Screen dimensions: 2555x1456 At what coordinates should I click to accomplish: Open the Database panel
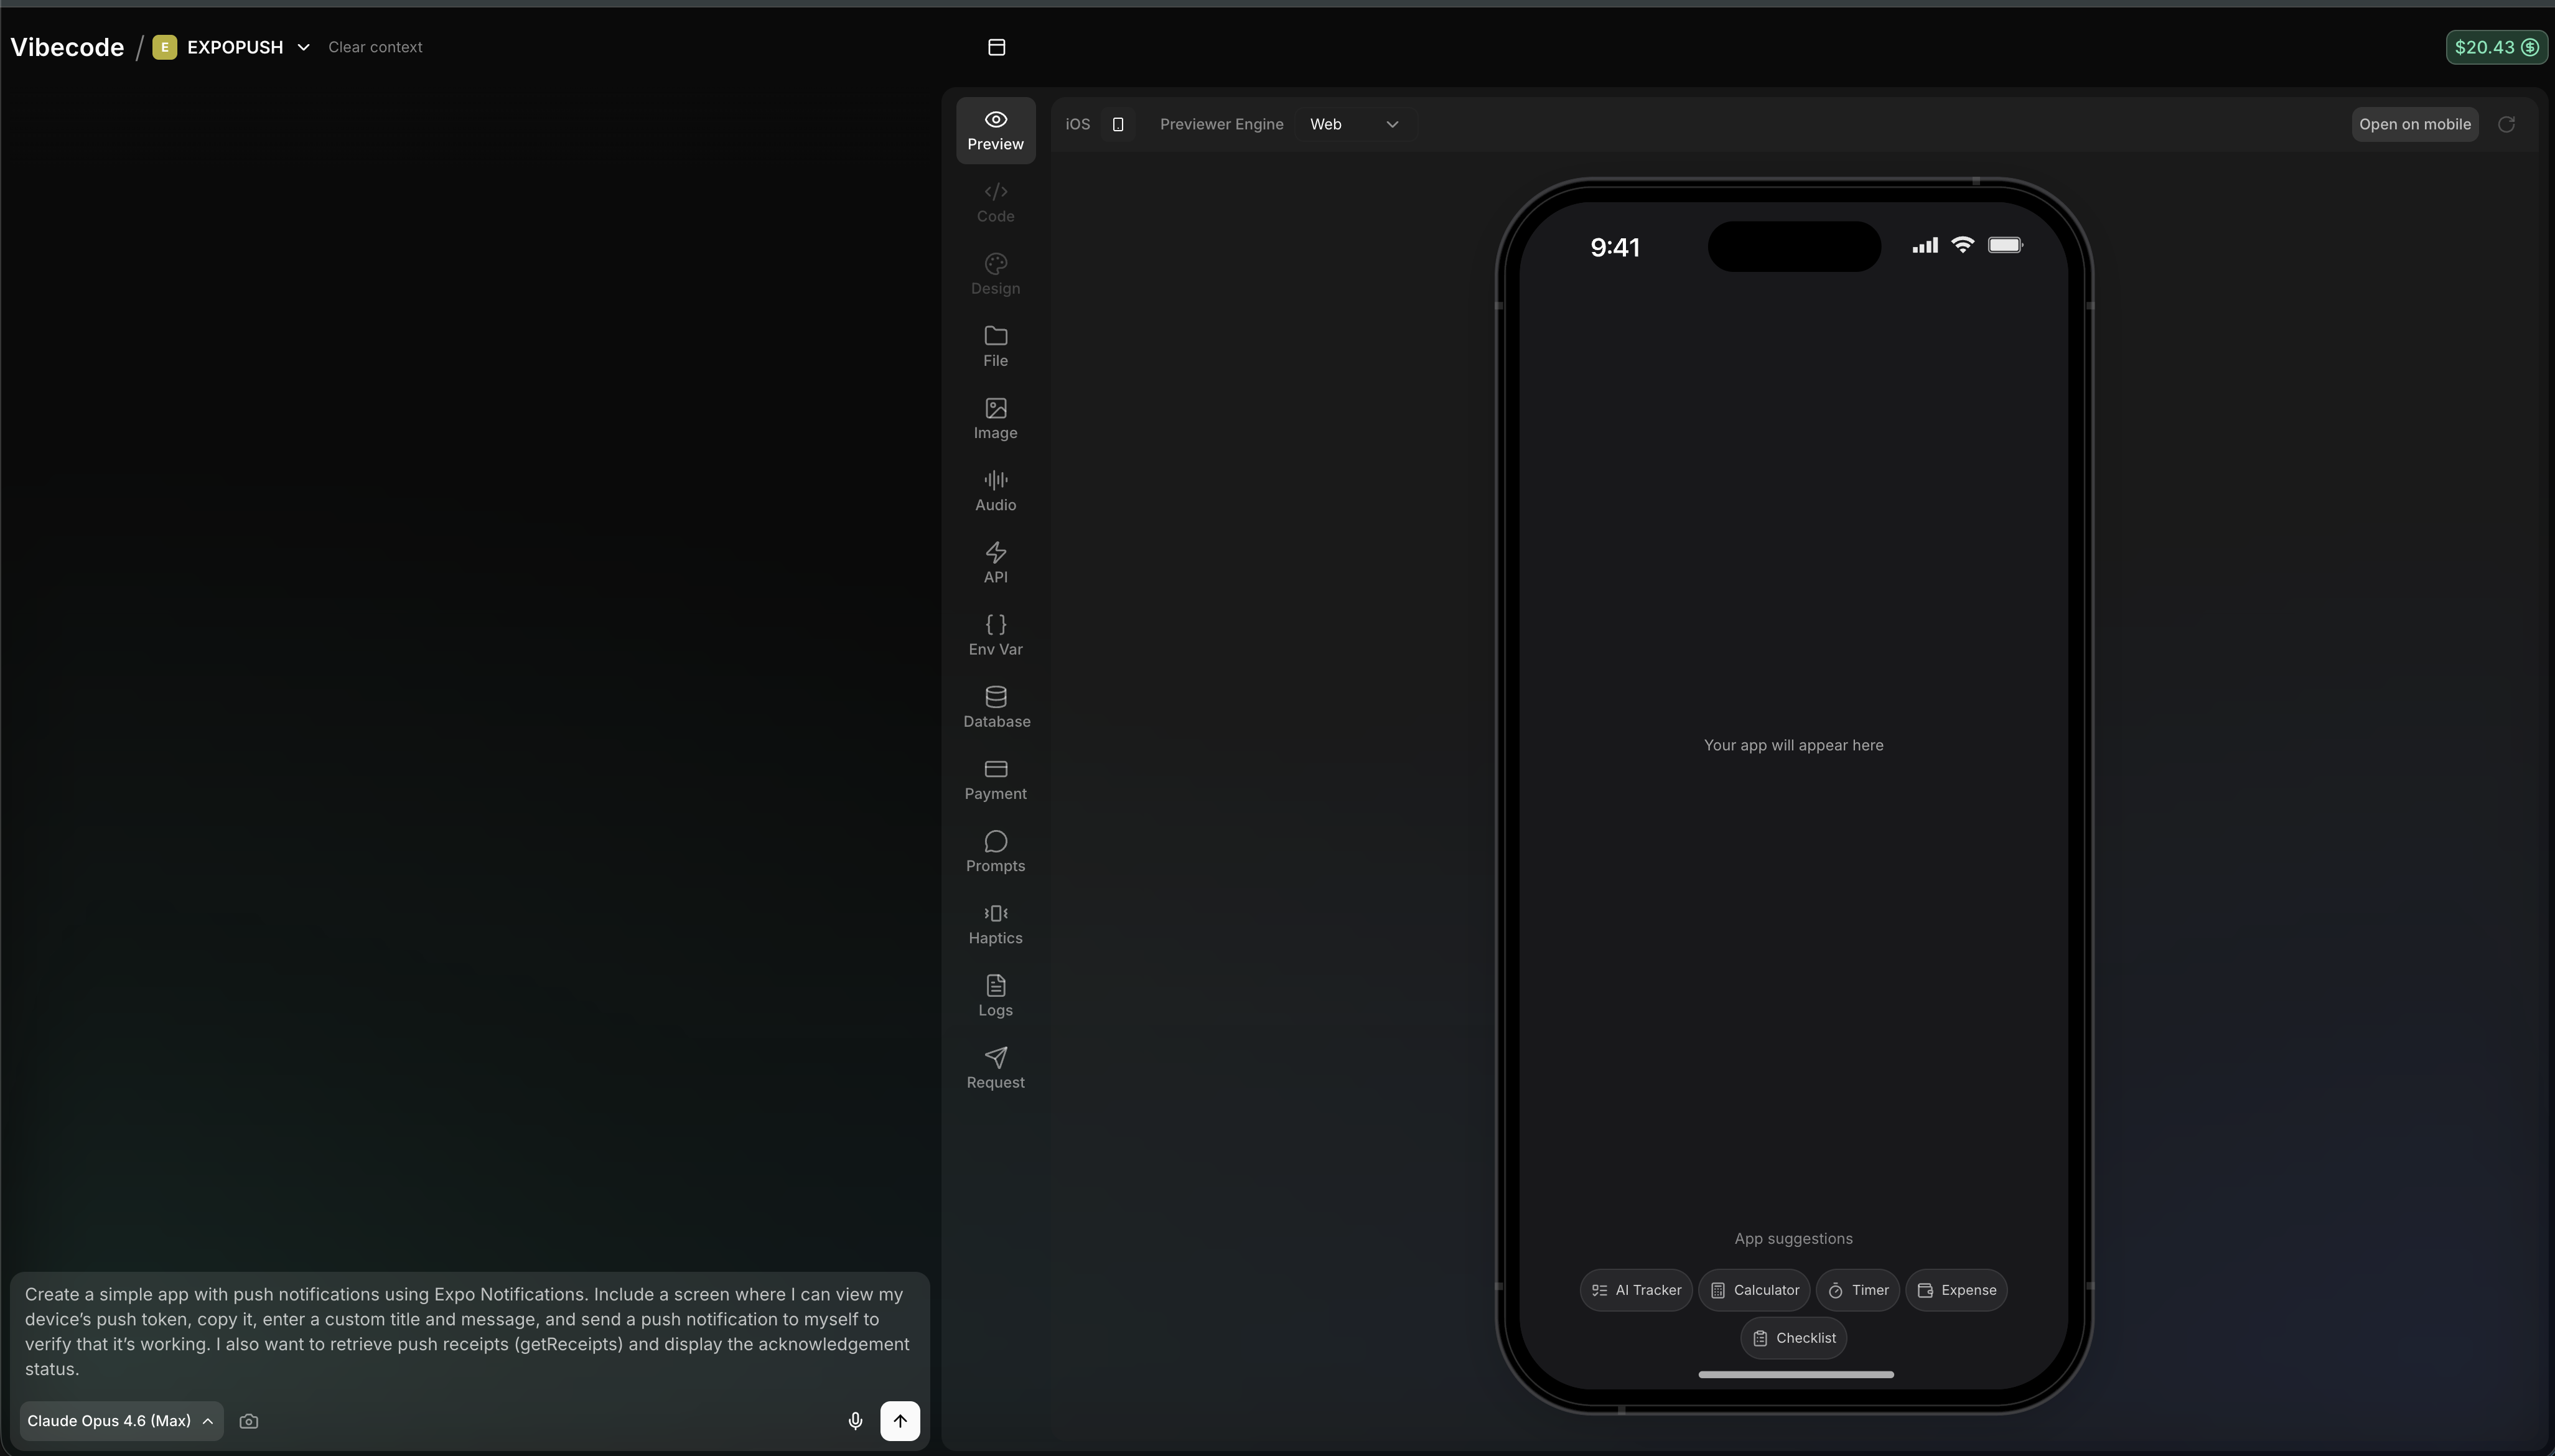(994, 706)
